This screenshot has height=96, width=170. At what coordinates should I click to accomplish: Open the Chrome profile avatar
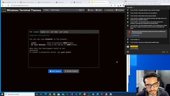click(x=123, y=5)
